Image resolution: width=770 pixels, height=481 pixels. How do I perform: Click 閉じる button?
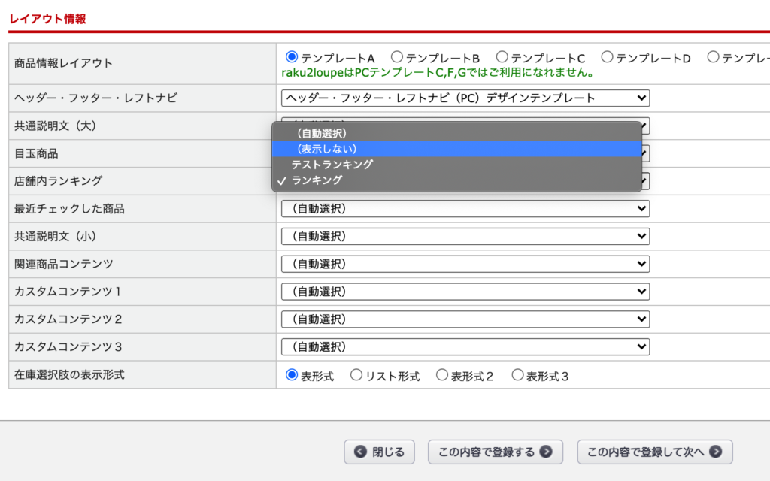click(x=380, y=452)
